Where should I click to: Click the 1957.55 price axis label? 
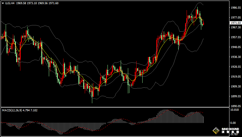235,37
